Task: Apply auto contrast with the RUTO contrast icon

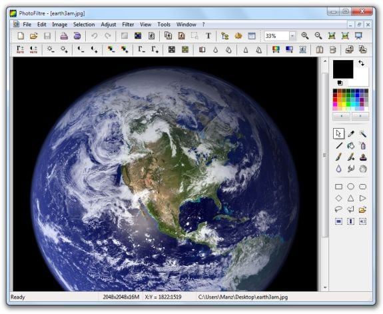Action: pos(33,49)
